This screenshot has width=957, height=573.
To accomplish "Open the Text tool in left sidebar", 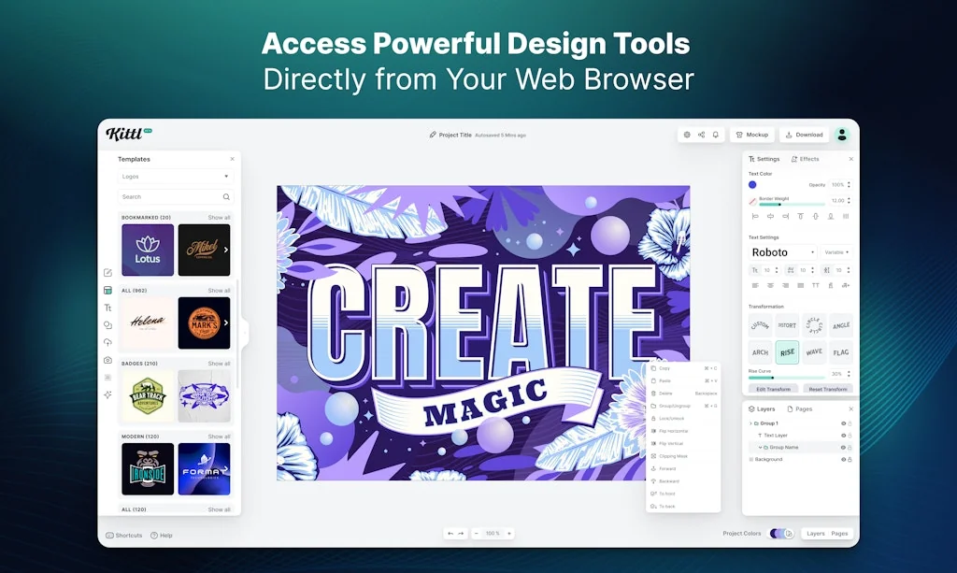I will tap(107, 308).
